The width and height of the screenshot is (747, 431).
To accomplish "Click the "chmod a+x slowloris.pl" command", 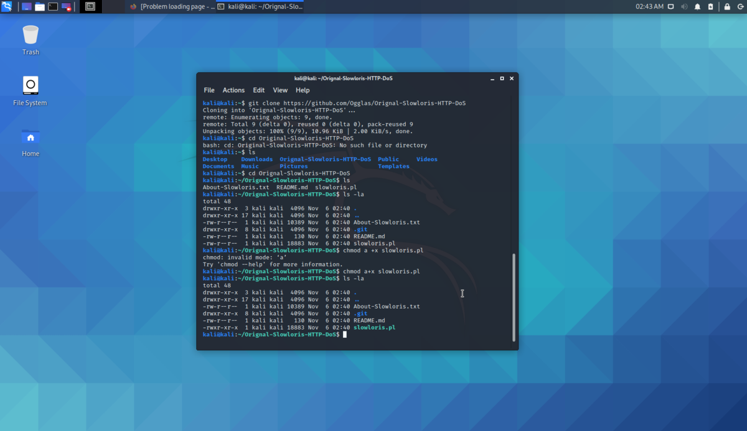I will [381, 272].
